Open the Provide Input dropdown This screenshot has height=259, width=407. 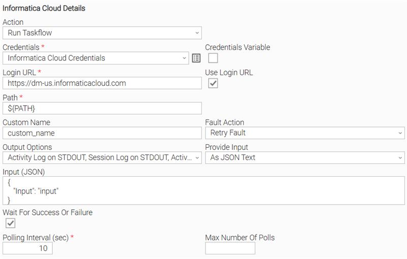(x=305, y=158)
